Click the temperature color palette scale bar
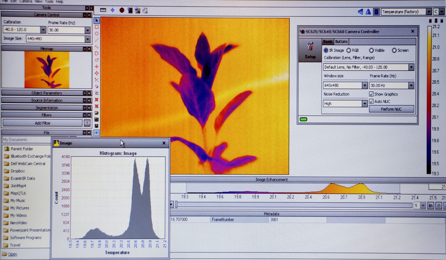The height and width of the screenshot is (260, 446). [429, 100]
